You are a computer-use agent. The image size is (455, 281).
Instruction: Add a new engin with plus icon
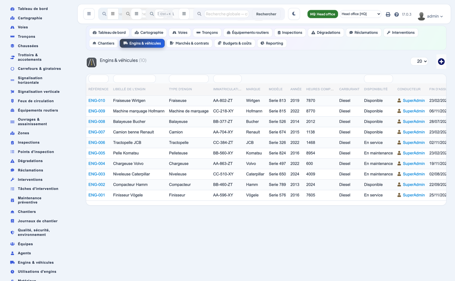pyautogui.click(x=441, y=62)
